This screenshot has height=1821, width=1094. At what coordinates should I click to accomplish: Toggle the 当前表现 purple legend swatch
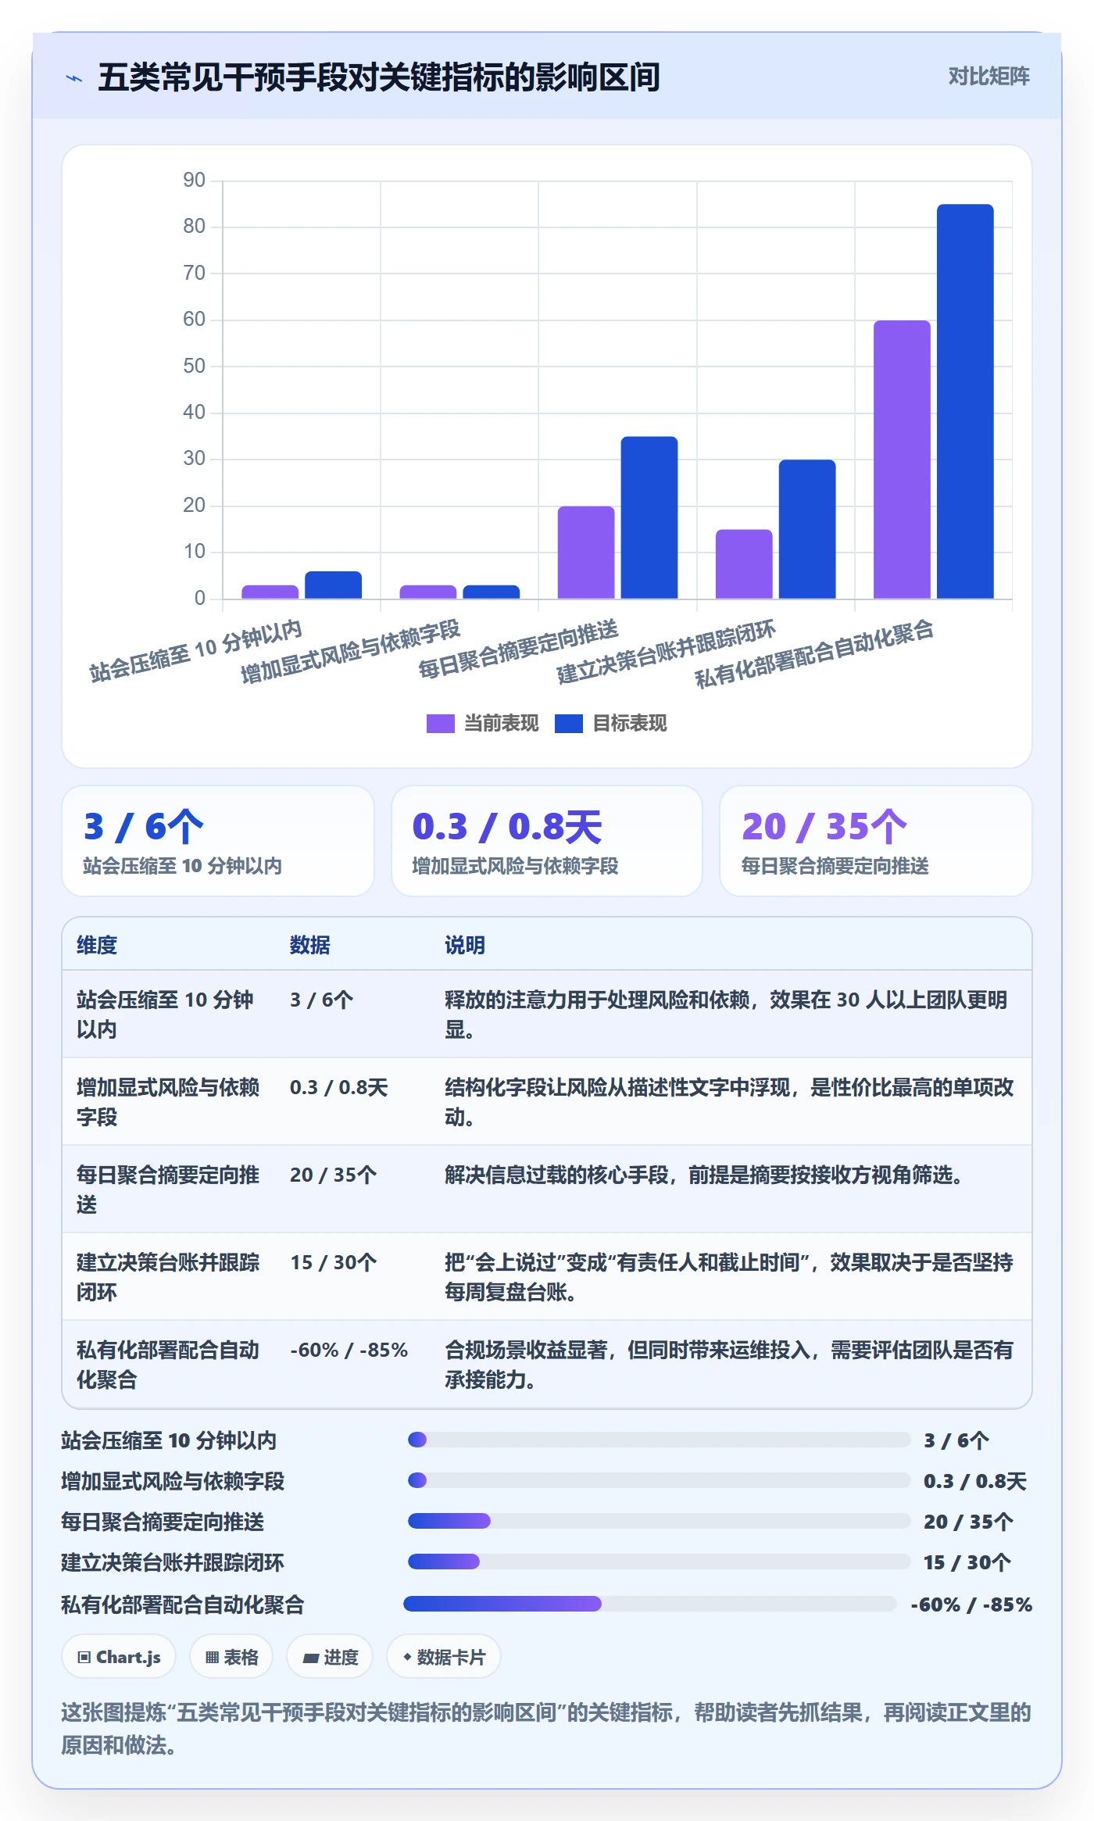click(x=440, y=724)
